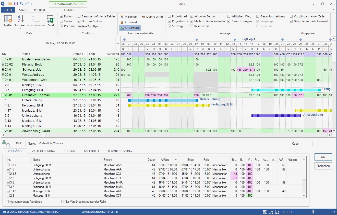Click the Abbrechen button
The height and width of the screenshot is (215, 337).
coord(323,166)
